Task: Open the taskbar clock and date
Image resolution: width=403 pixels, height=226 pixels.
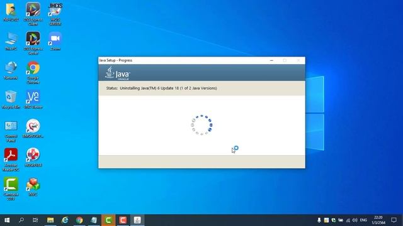Action: tap(378, 220)
